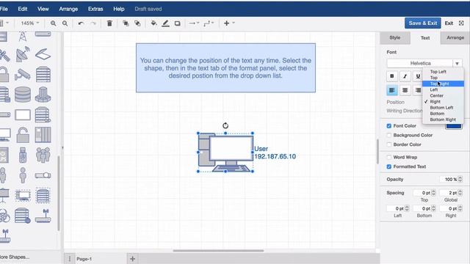The width and height of the screenshot is (470, 264).
Task: Select the tablet rectangle shape
Action: pos(23,114)
